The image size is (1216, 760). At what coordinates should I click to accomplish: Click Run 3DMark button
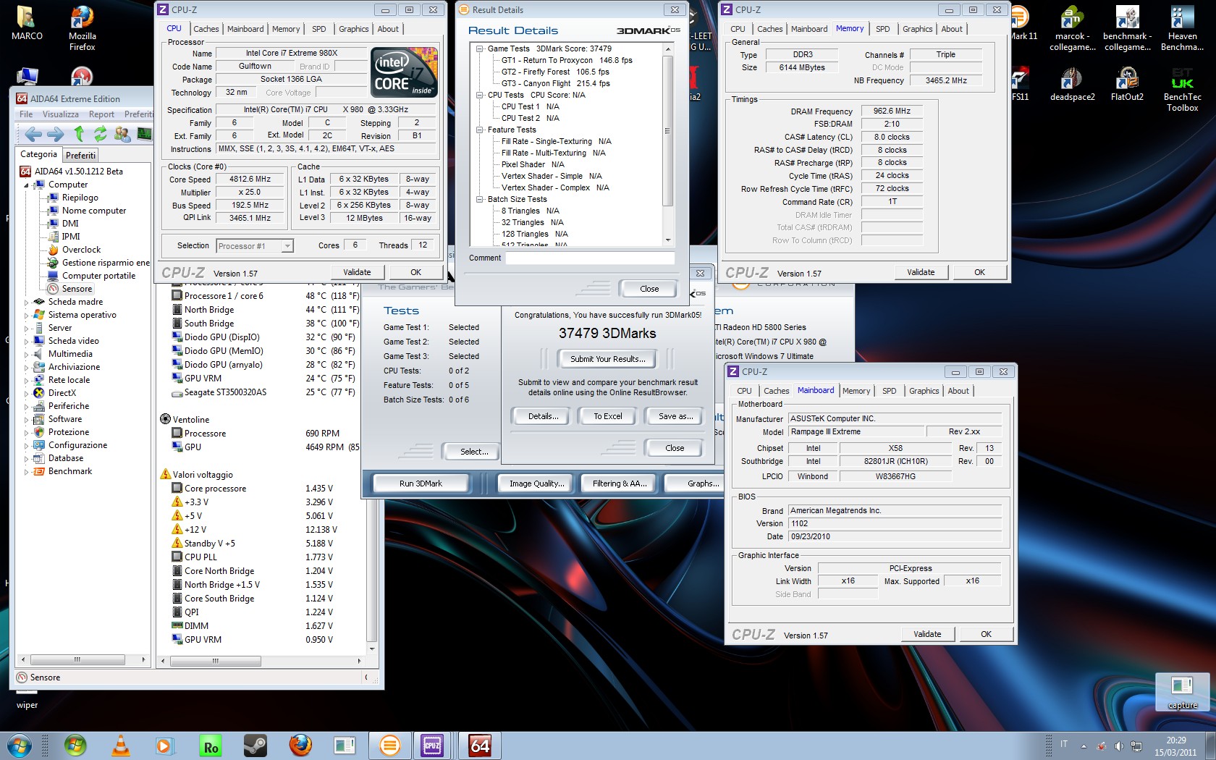click(420, 484)
